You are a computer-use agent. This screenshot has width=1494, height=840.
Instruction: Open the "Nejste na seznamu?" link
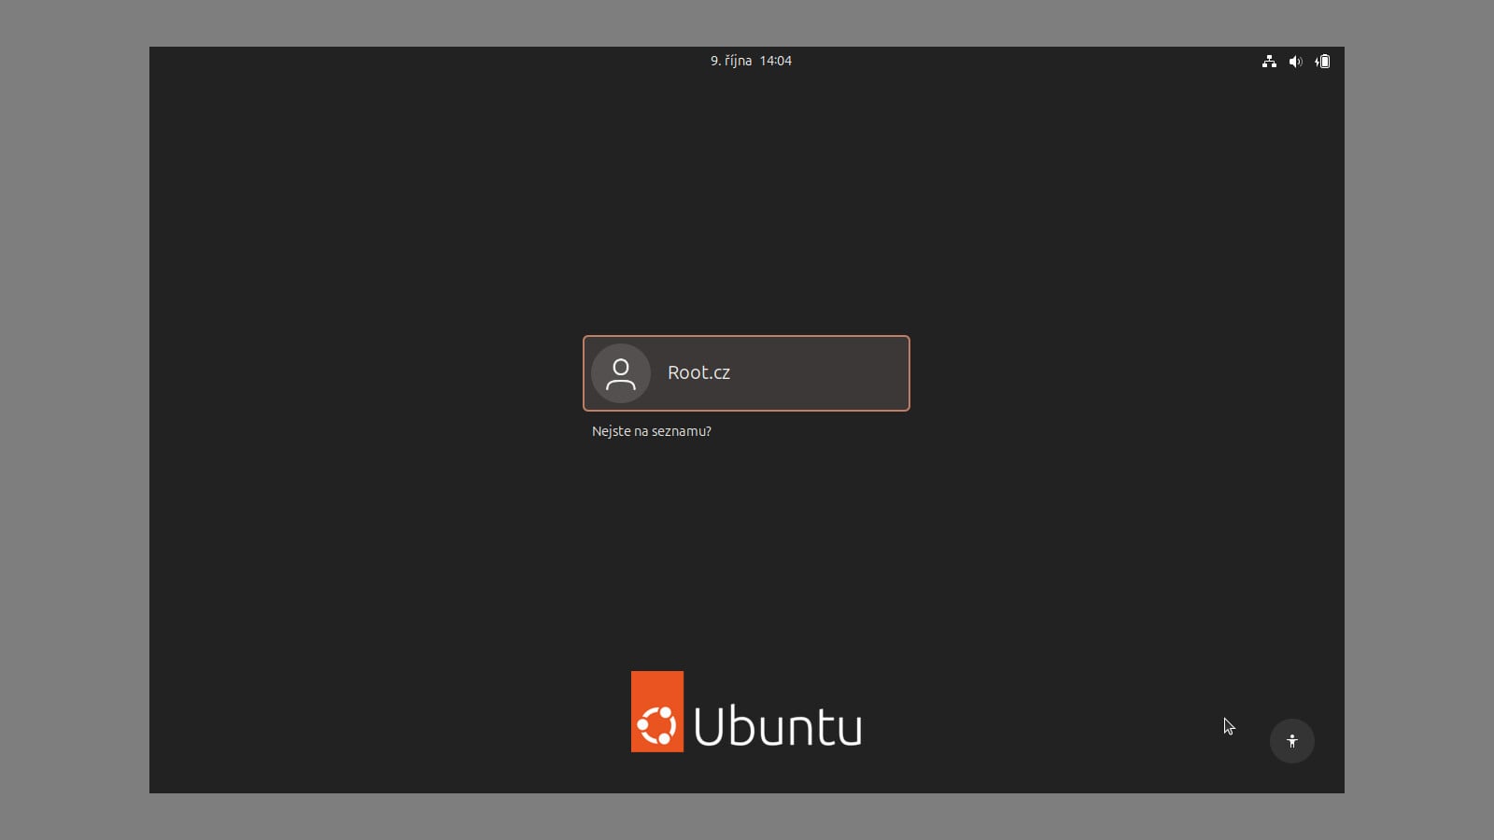(x=652, y=431)
